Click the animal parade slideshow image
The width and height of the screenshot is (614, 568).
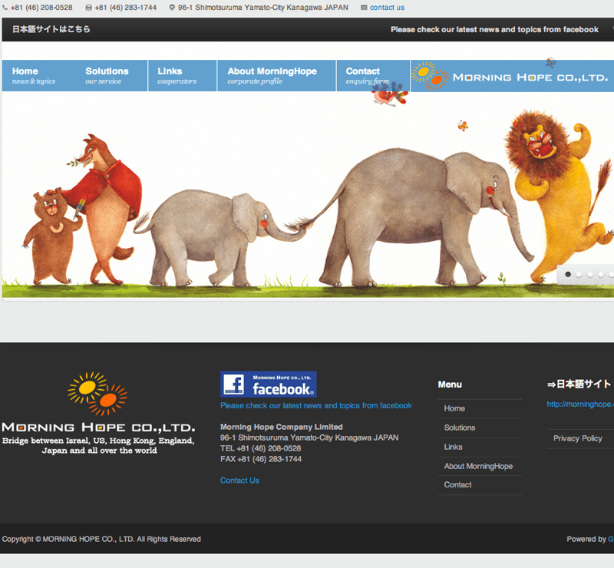(x=308, y=195)
